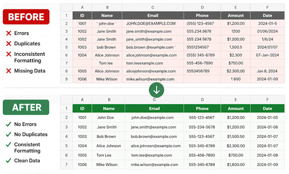The image size is (289, 174).
Task: Select the lowercase bob Brown name cell
Action: point(107,47)
